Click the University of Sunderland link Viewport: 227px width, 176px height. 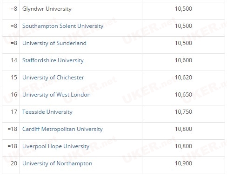point(54,43)
